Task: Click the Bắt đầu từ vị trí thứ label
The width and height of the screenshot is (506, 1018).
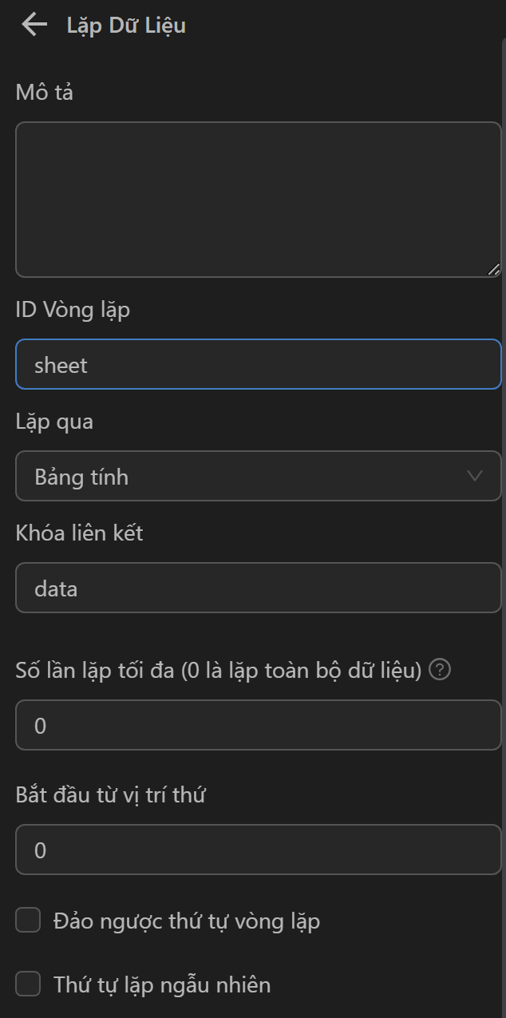Action: point(111,795)
